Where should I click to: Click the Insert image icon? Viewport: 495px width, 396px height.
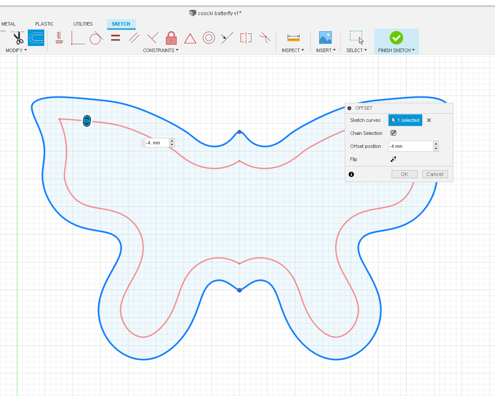tap(325, 38)
